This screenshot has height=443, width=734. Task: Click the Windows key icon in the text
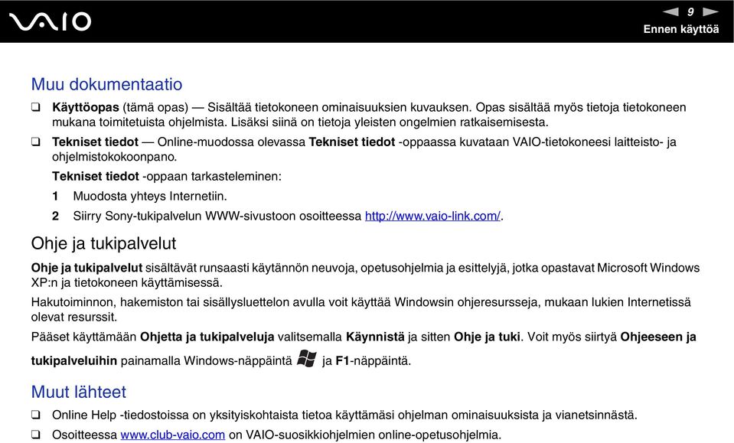tap(307, 359)
